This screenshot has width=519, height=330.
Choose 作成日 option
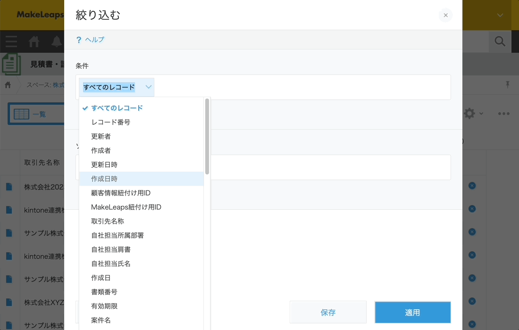142,278
